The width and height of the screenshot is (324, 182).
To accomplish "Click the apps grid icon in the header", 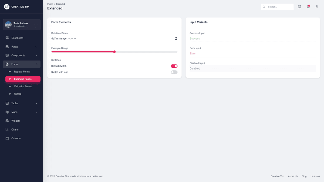I will click(299, 7).
